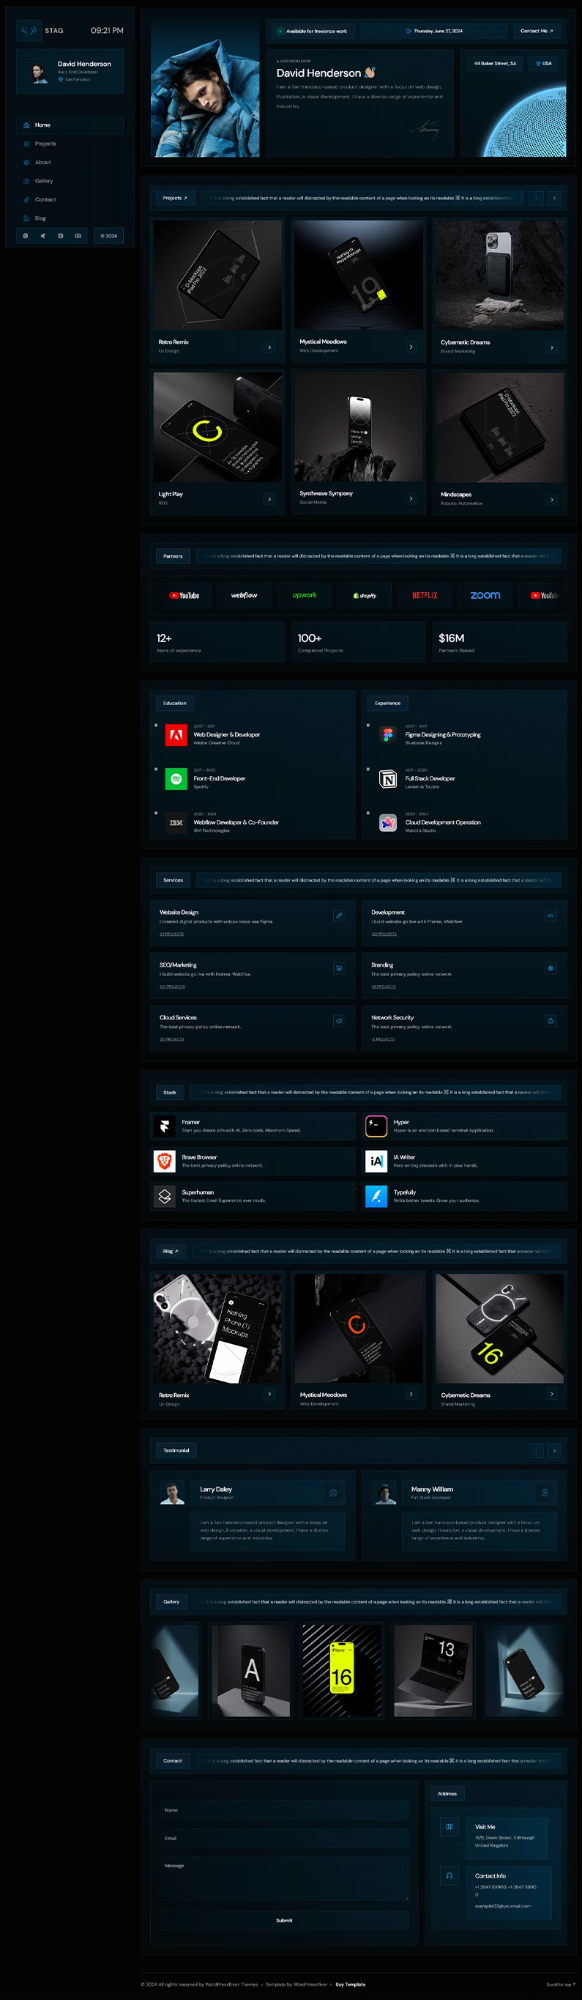The width and height of the screenshot is (582, 2000).
Task: Click the headphones icon beside Contact Info
Action: coord(449,1875)
